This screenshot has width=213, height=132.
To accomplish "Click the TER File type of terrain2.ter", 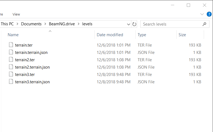I will pyautogui.click(x=145, y=60).
